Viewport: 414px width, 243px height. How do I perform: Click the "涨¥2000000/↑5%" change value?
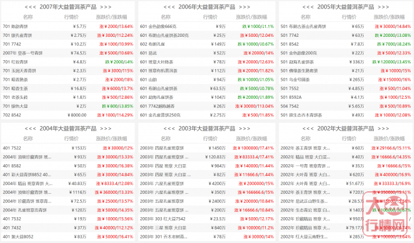coord(256,184)
